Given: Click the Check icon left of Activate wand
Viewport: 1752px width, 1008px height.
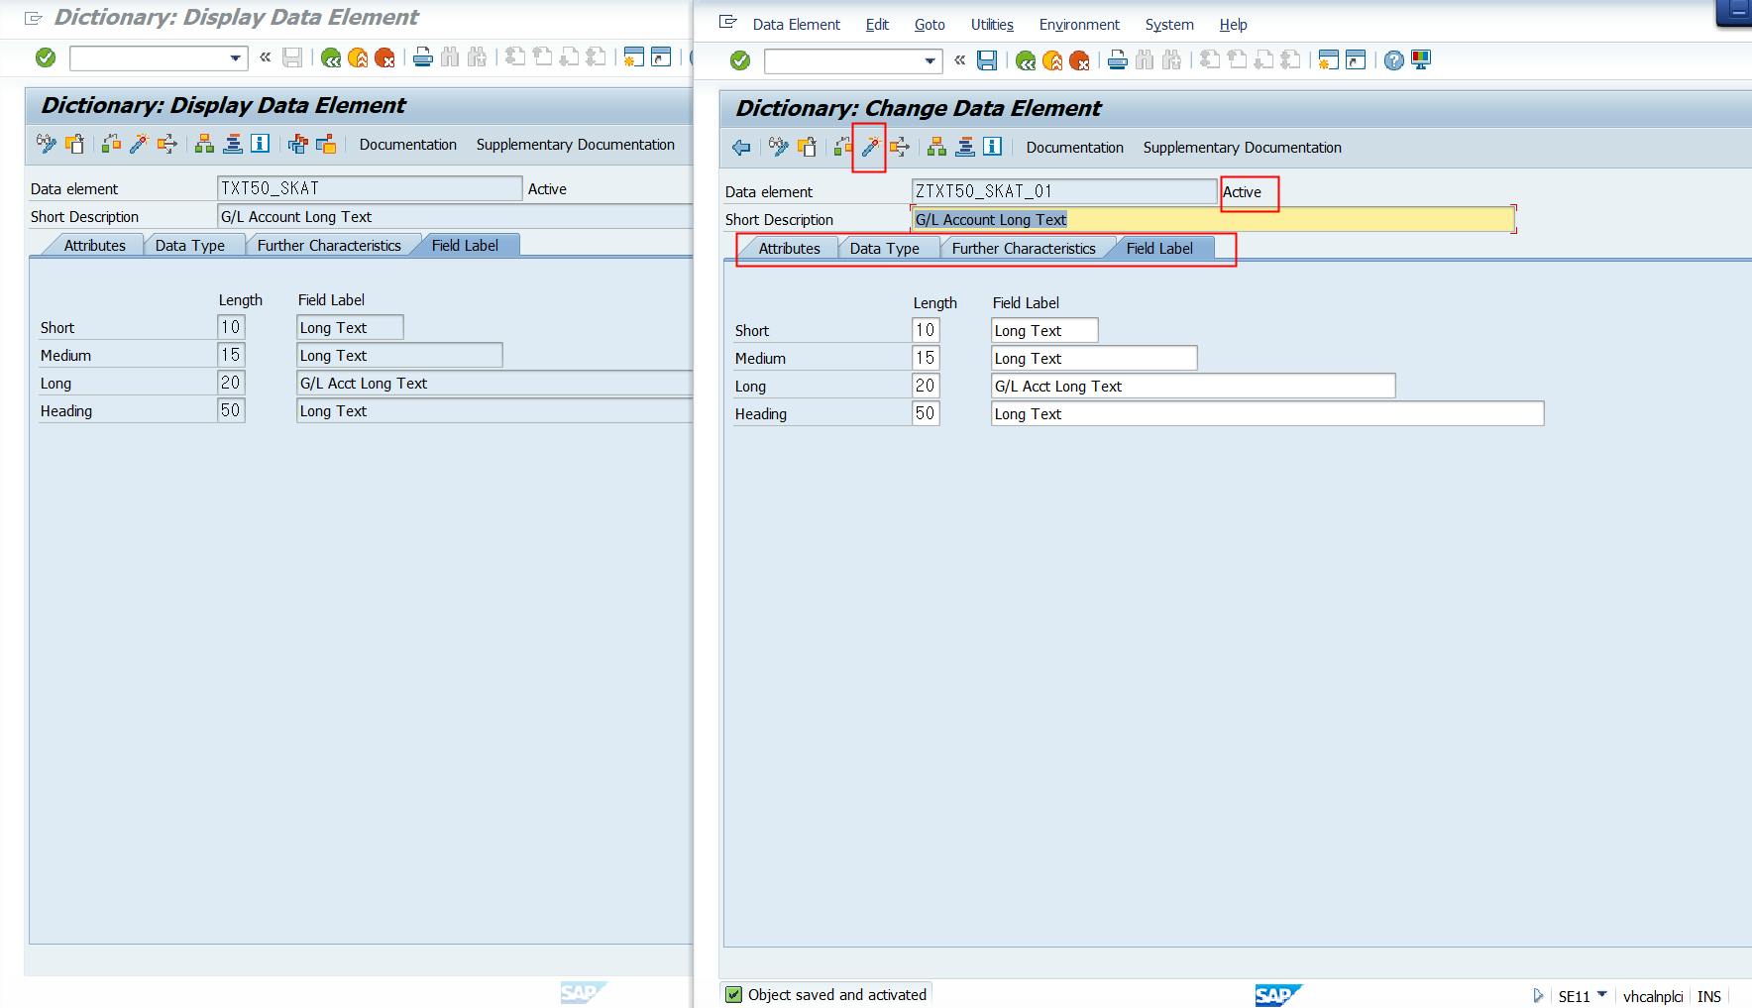Looking at the screenshot, I should (843, 148).
